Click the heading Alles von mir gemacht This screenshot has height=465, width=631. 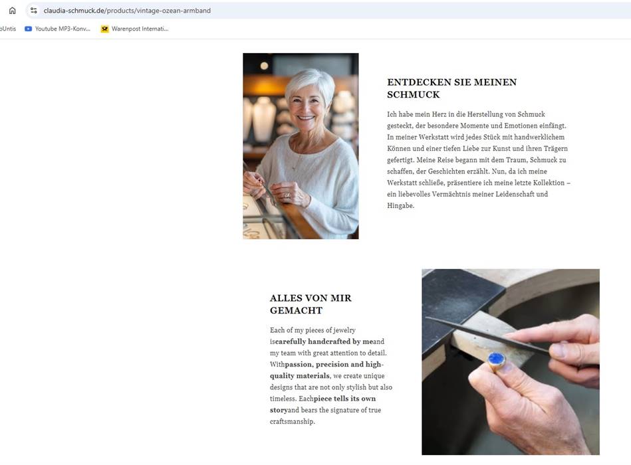[x=311, y=304]
